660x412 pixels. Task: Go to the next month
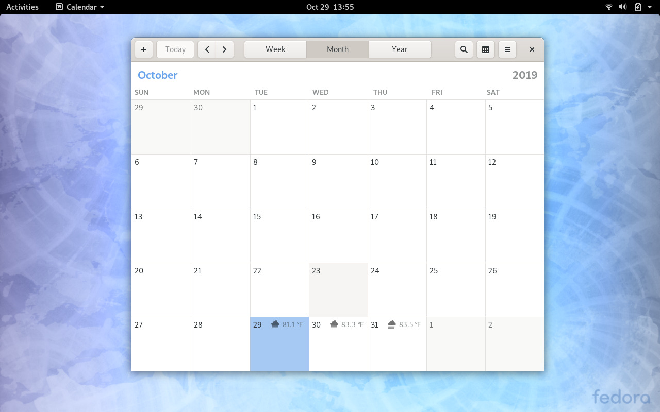coord(224,49)
